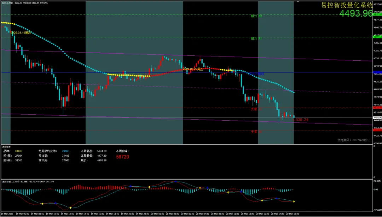Viewport: 382px width, 217px height.
Task: Click the large green 4493.96 price display
Action: (356, 13)
